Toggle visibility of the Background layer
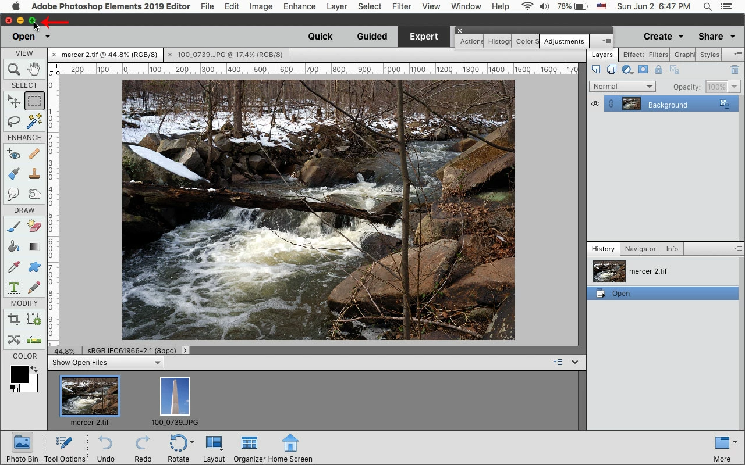The height and width of the screenshot is (465, 745). point(595,105)
